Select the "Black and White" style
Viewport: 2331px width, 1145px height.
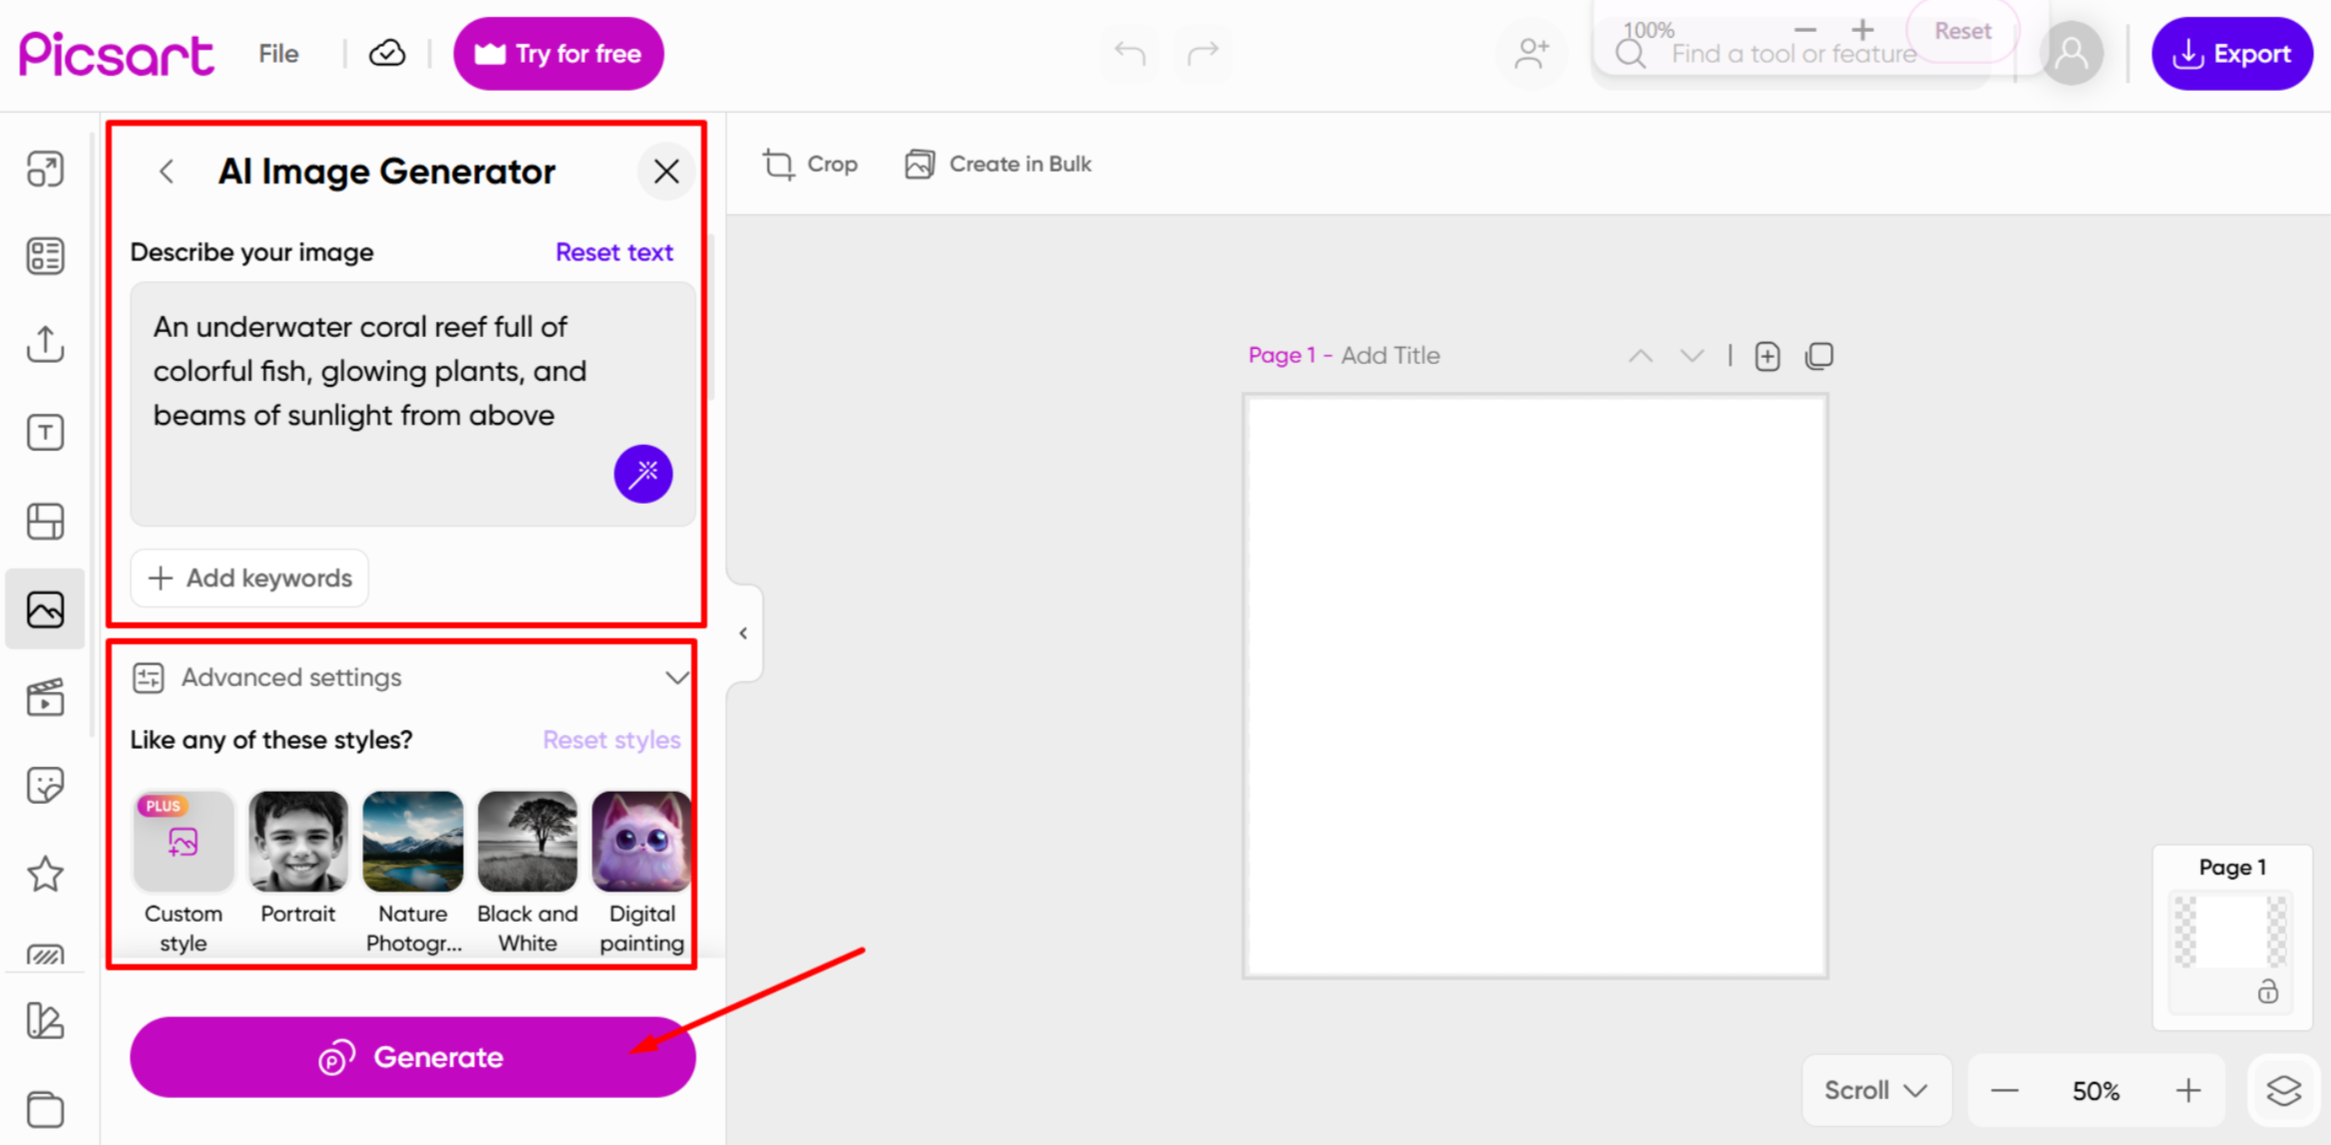pyautogui.click(x=527, y=841)
